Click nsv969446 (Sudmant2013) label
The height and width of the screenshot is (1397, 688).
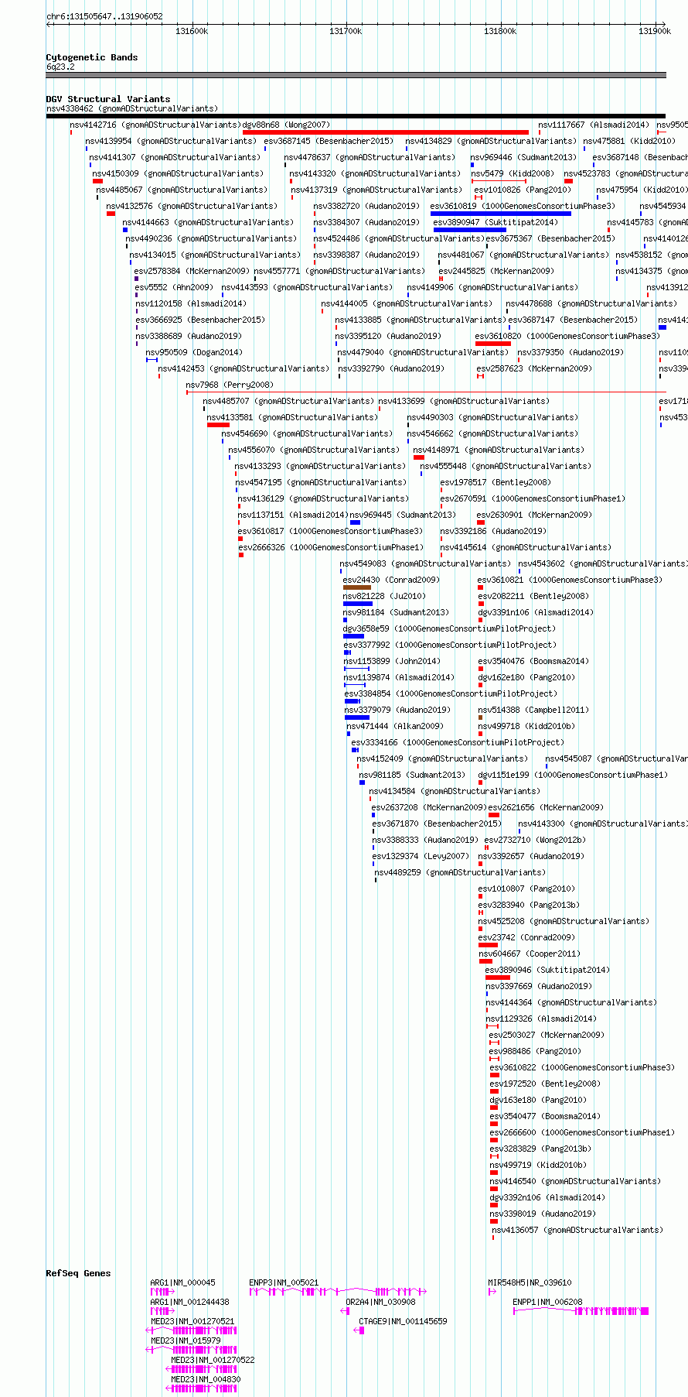click(x=523, y=157)
